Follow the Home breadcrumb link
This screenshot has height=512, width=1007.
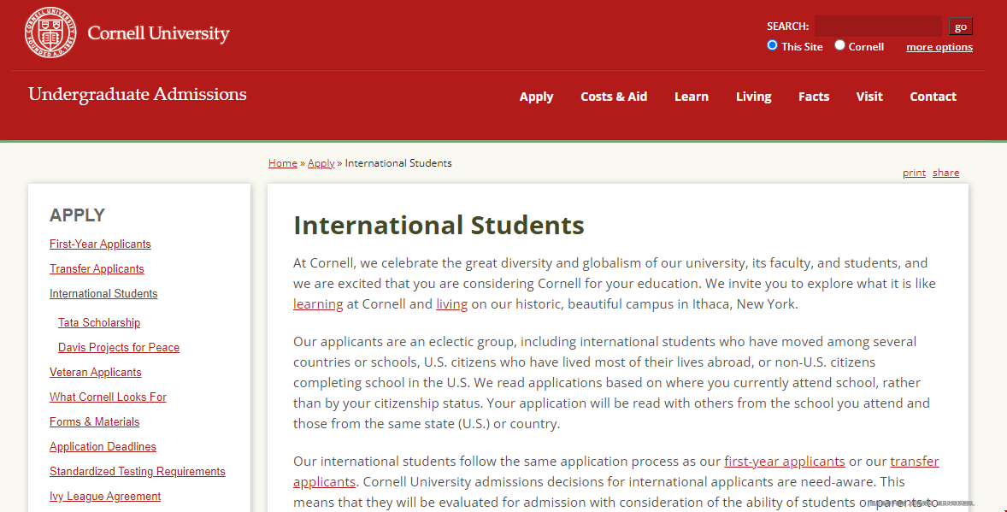(x=283, y=163)
